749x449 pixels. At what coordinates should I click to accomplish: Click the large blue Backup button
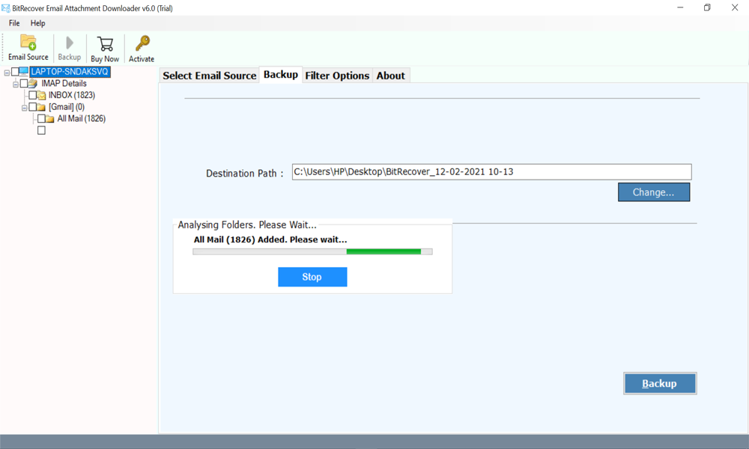[660, 383]
